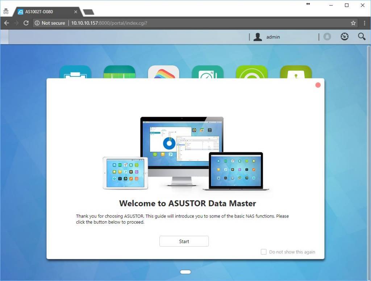Bookmark this page with star icon
The height and width of the screenshot is (281, 371).
click(x=353, y=23)
